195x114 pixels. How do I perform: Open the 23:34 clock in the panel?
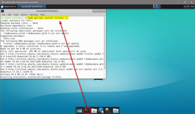click(x=186, y=6)
